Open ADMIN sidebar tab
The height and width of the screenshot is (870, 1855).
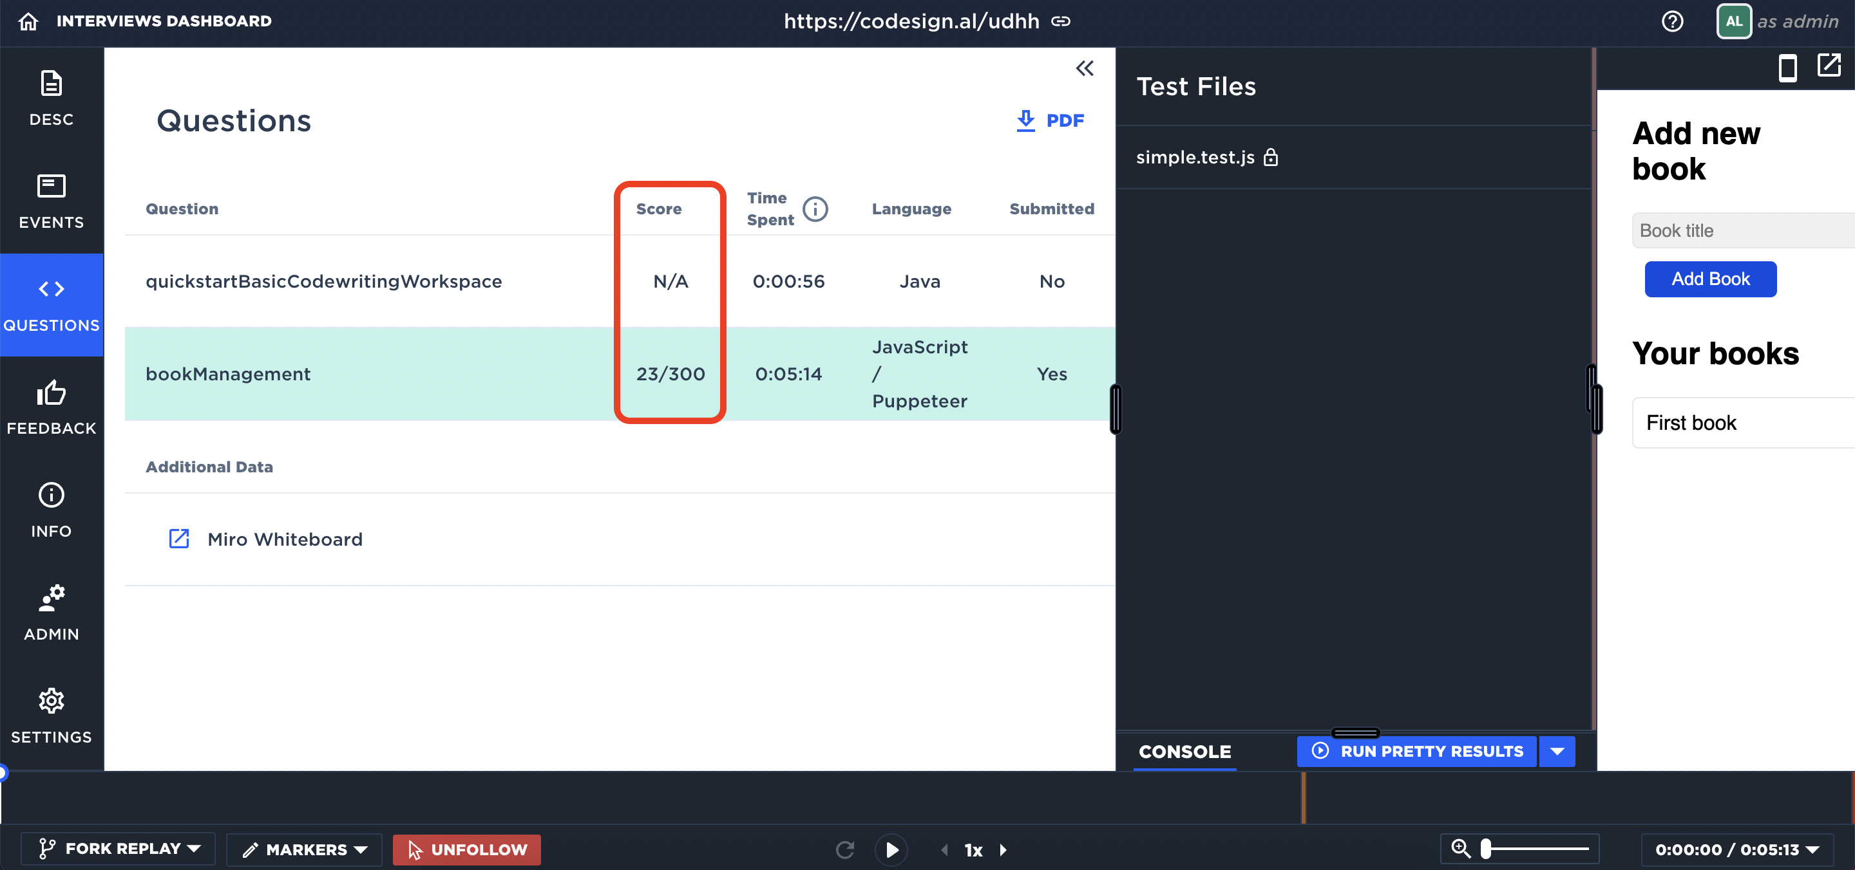click(51, 613)
